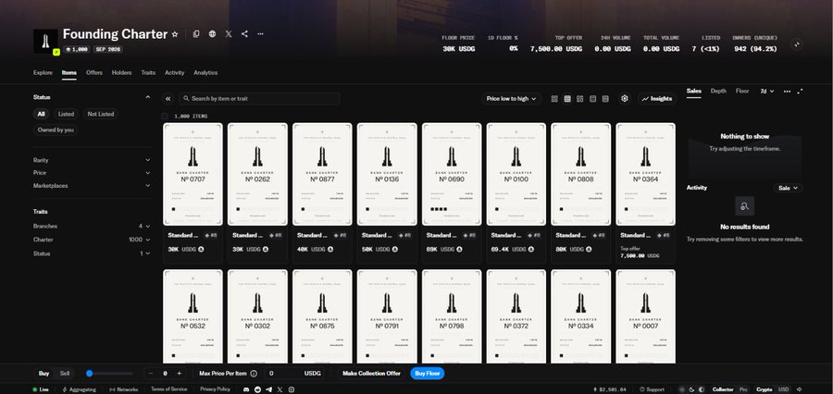This screenshot has width=833, height=394.
Task: Open the collection X (Twitter) profile icon
Action: (x=229, y=34)
